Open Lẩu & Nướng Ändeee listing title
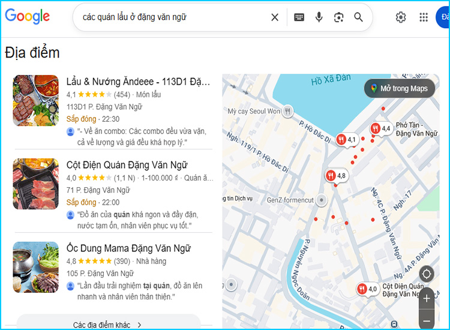Image resolution: width=450 pixels, height=330 pixels. tap(139, 82)
